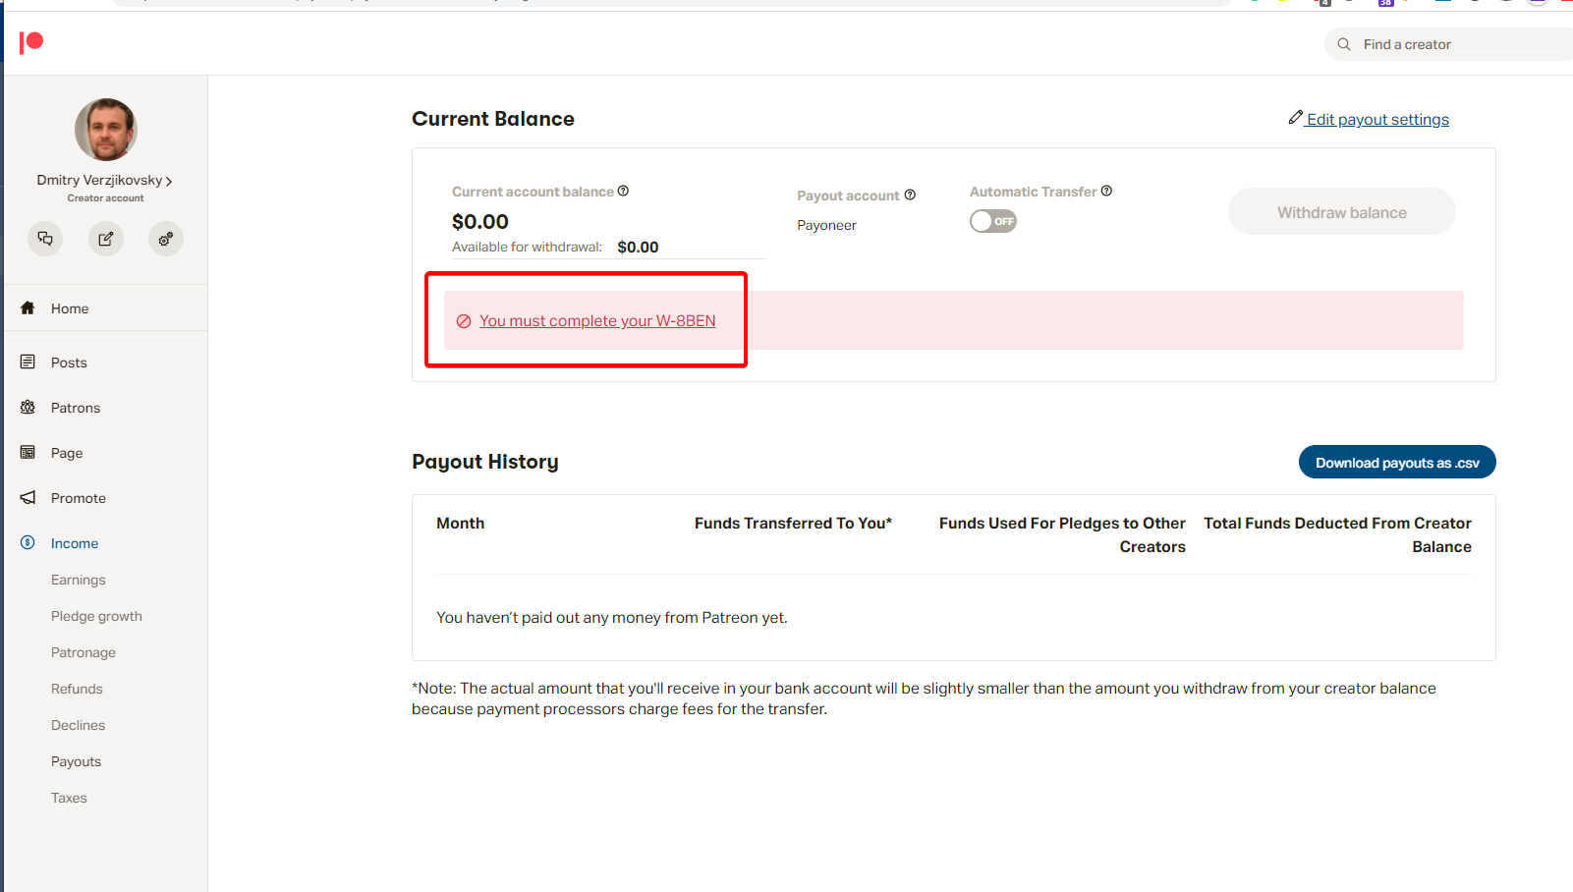The height and width of the screenshot is (892, 1573).
Task: Open Refunds submenu item
Action: click(77, 689)
